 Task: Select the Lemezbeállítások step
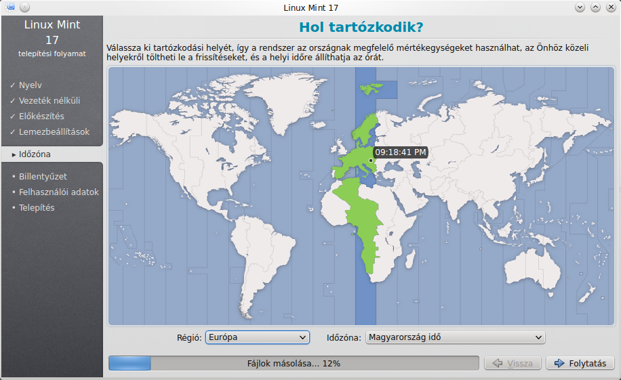(54, 131)
